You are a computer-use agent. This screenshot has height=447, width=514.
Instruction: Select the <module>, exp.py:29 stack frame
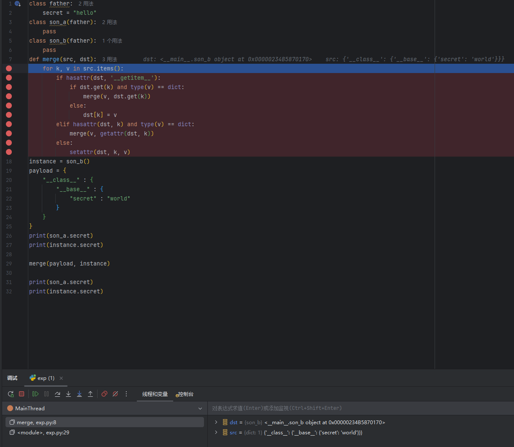[43, 433]
